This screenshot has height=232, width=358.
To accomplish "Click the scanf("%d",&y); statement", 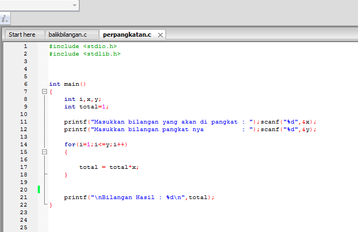I will [x=289, y=129].
